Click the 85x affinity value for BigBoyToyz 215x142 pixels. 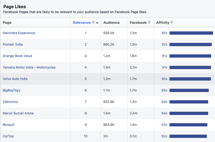(x=165, y=90)
